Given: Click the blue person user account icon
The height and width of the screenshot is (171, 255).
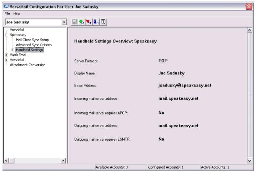Looking at the screenshot, I should click(x=96, y=22).
